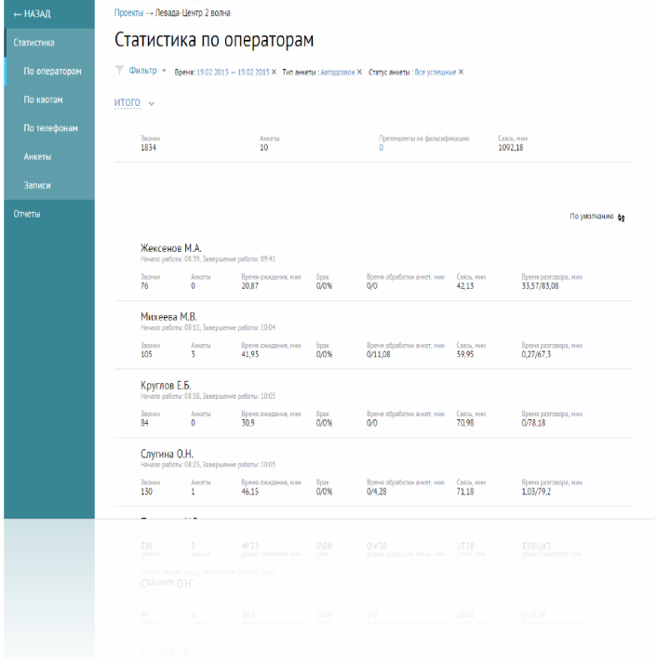
Task: Open the Статистика sidebar section
Action: 34,43
